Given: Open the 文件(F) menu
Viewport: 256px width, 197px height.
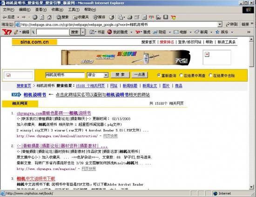Looking at the screenshot, I should [x=8, y=10].
